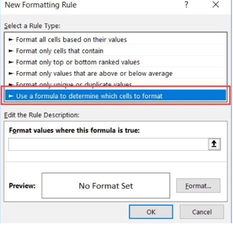Image resolution: width=233 pixels, height=226 pixels.
Task: Open the Format... button options
Action: click(x=198, y=186)
